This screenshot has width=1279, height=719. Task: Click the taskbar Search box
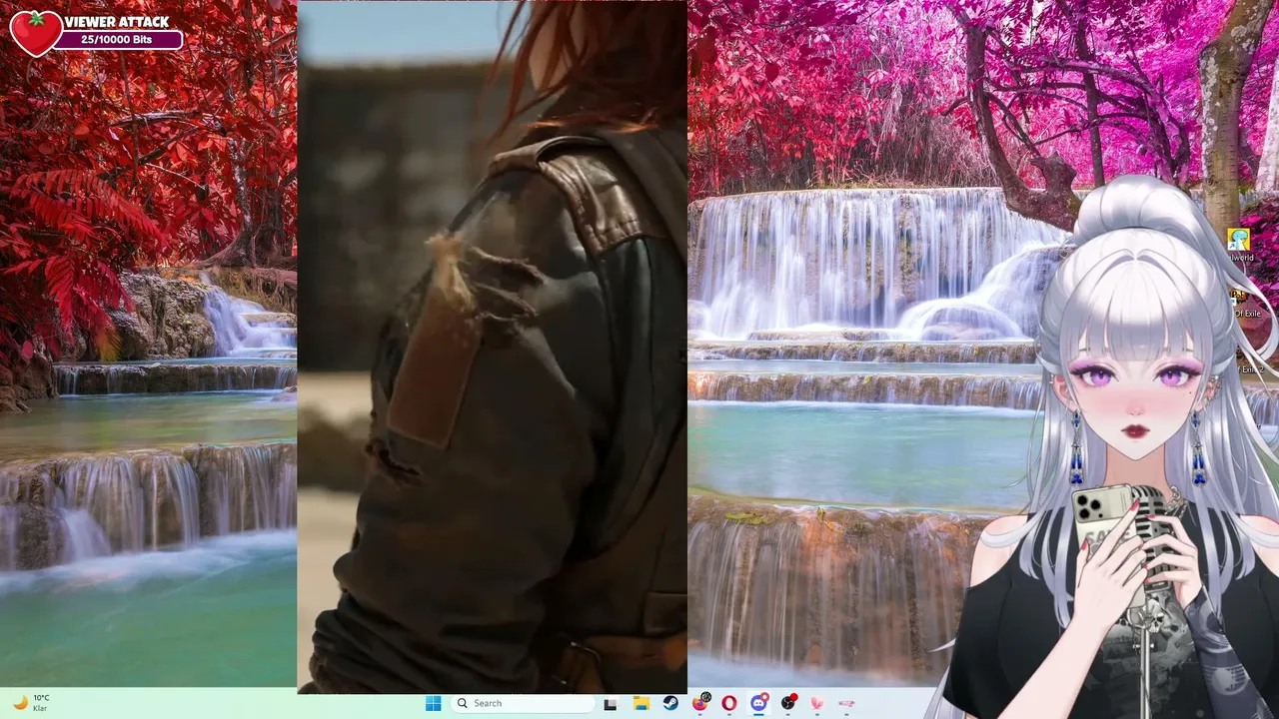tap(521, 703)
